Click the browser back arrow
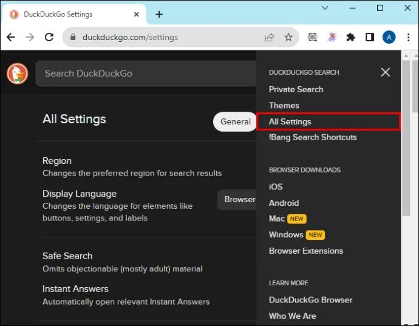 (x=11, y=37)
